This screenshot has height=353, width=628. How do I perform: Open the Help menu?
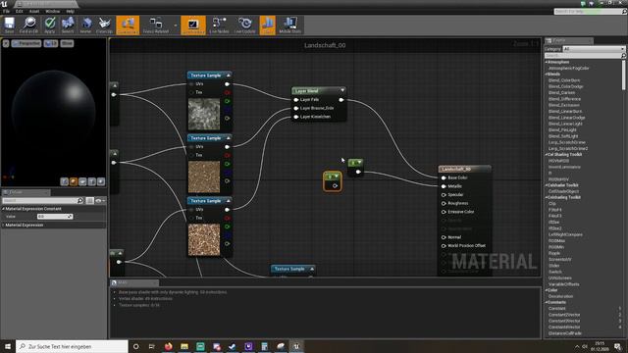click(x=70, y=11)
